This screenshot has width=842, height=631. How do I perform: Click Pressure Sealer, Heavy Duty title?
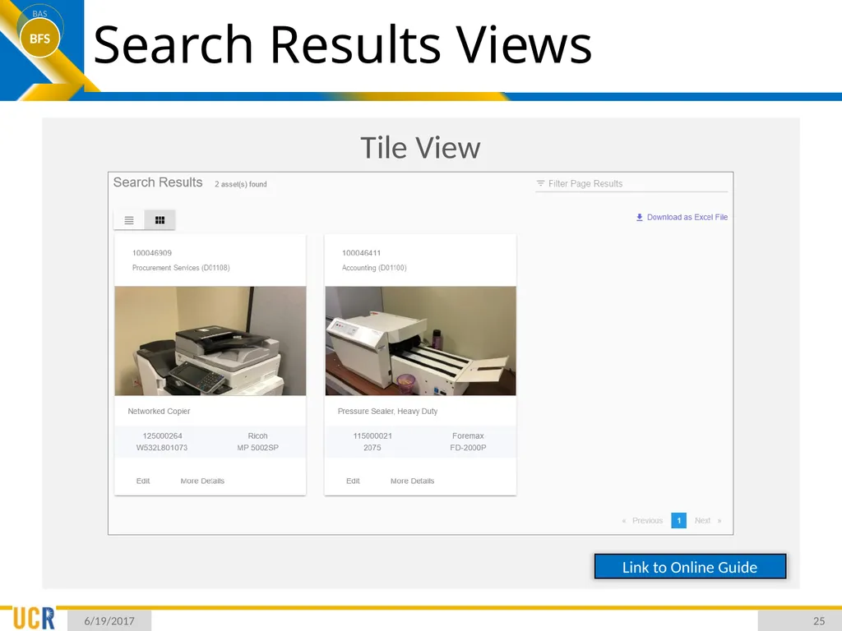388,411
